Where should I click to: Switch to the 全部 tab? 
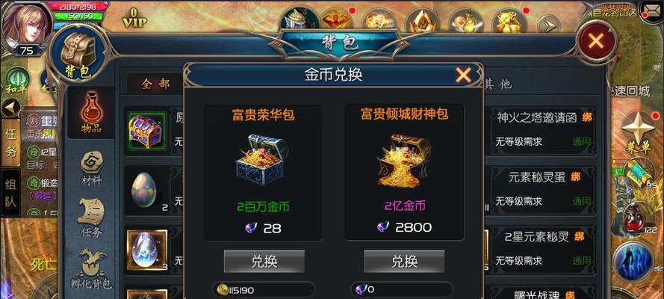pyautogui.click(x=155, y=84)
